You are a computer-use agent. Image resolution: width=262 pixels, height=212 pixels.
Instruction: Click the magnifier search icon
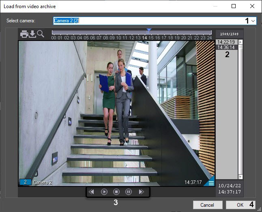tap(41, 34)
